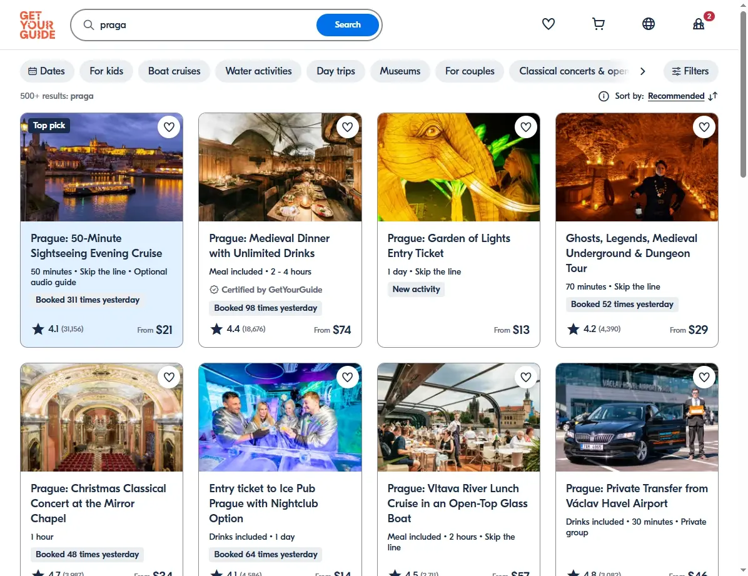Screen dimensions: 748x576
Task: Click the blue Search button
Action: tap(348, 25)
